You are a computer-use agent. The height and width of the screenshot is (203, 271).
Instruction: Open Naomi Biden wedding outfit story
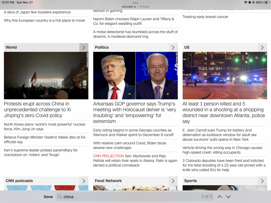134,21
